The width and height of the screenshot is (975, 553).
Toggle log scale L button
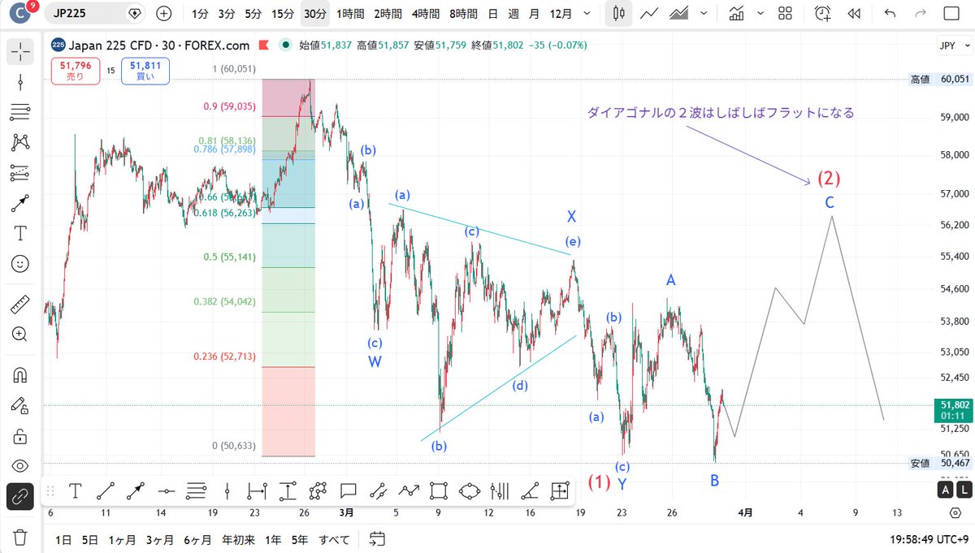[x=964, y=490]
